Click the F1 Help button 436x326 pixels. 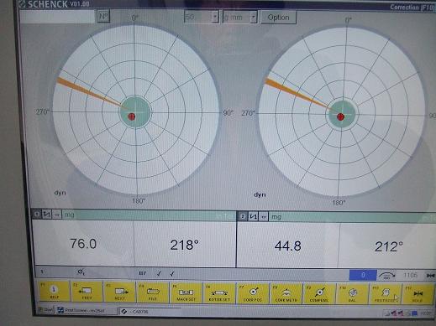tap(54, 292)
